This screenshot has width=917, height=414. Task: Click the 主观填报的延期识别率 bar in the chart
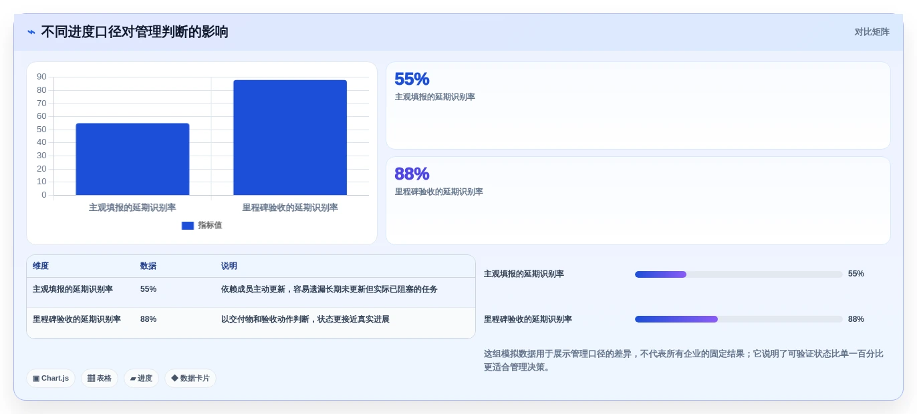(x=132, y=159)
